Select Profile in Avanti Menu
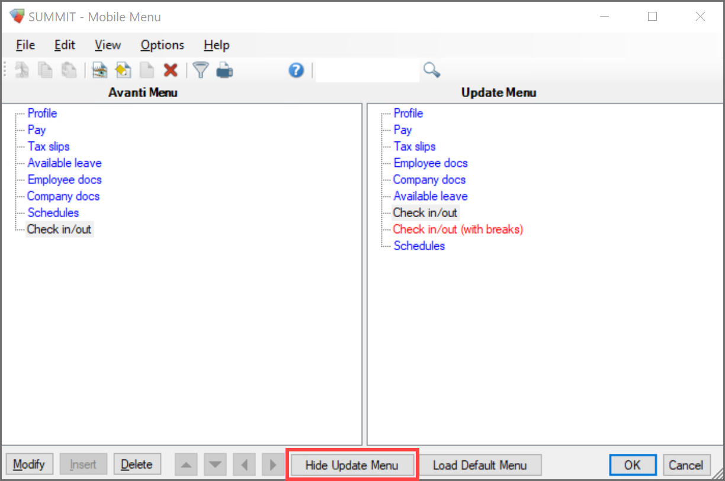This screenshot has height=481, width=725. coord(42,113)
